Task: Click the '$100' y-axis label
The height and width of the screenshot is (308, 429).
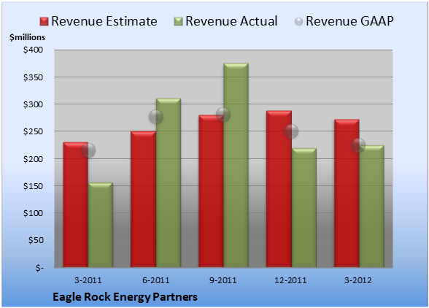Action: pos(33,213)
